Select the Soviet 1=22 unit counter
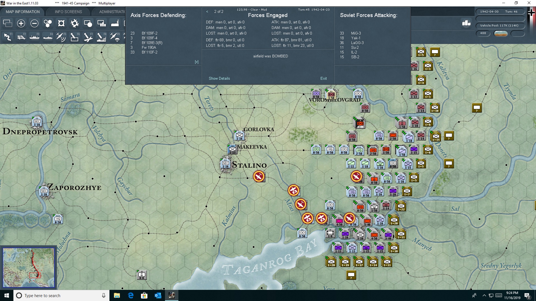536x301 pixels. [401, 206]
